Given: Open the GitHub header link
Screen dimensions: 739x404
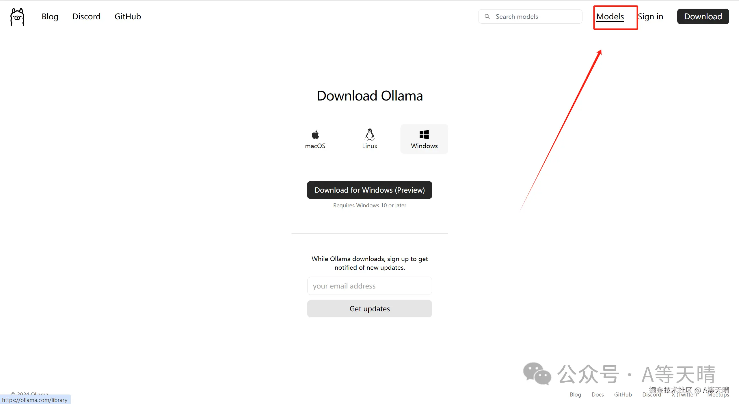Looking at the screenshot, I should click(128, 16).
